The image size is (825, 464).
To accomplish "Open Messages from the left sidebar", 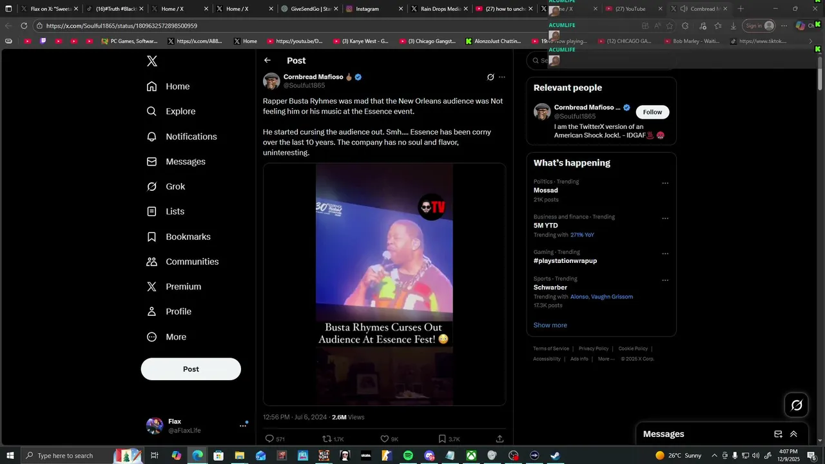I will click(x=176, y=162).
